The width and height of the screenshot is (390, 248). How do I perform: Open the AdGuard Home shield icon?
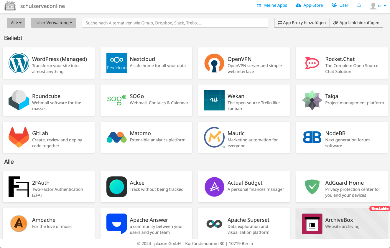(312, 187)
